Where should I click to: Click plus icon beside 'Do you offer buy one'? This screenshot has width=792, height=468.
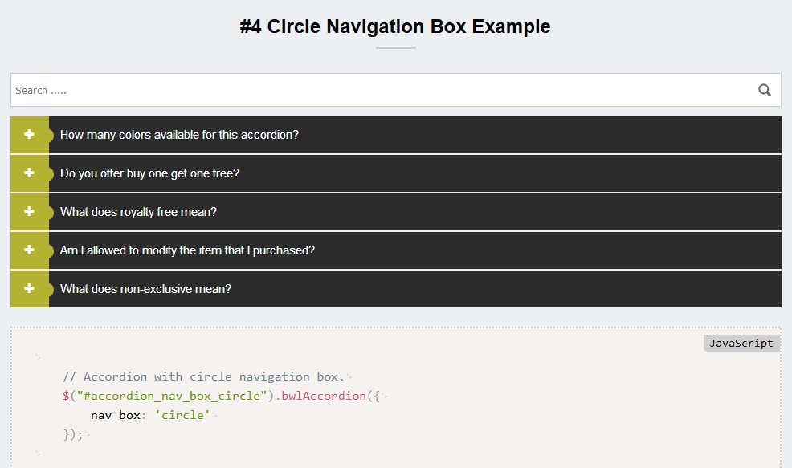click(30, 173)
